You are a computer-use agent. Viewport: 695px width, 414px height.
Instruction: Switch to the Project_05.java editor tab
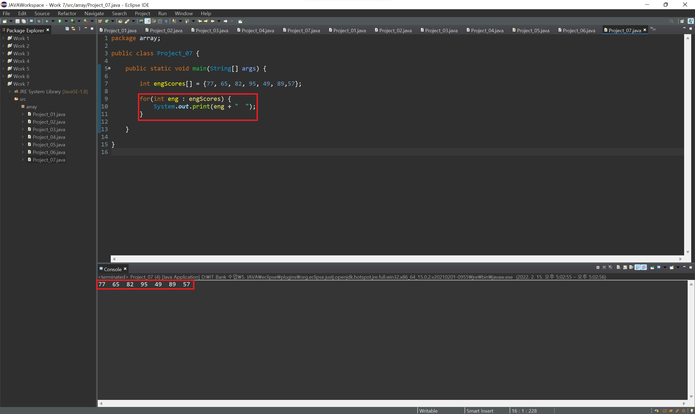tap(532, 30)
